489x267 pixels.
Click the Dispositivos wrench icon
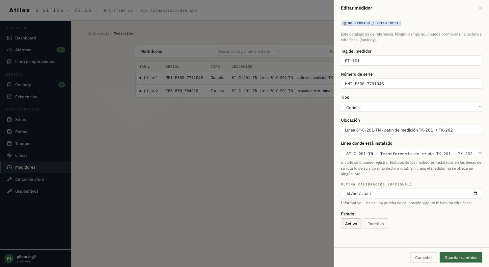pos(10,191)
